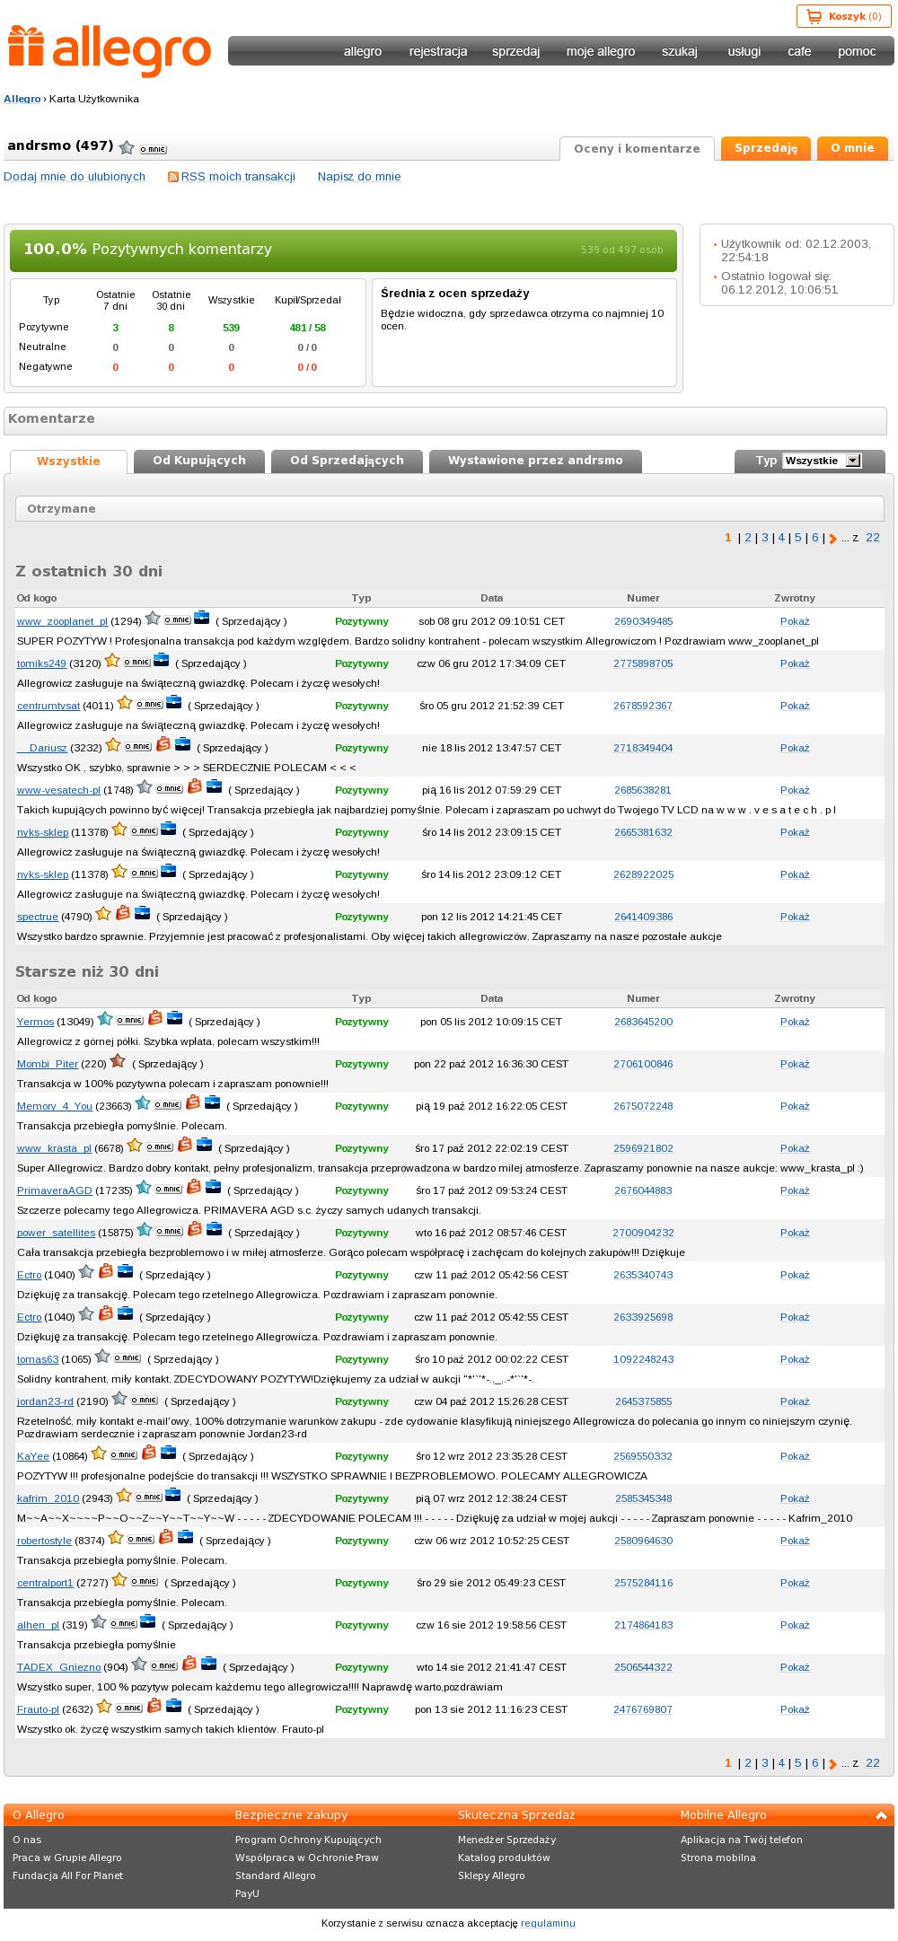Click 'Pokaż' in the tomiks249 row

click(x=795, y=663)
